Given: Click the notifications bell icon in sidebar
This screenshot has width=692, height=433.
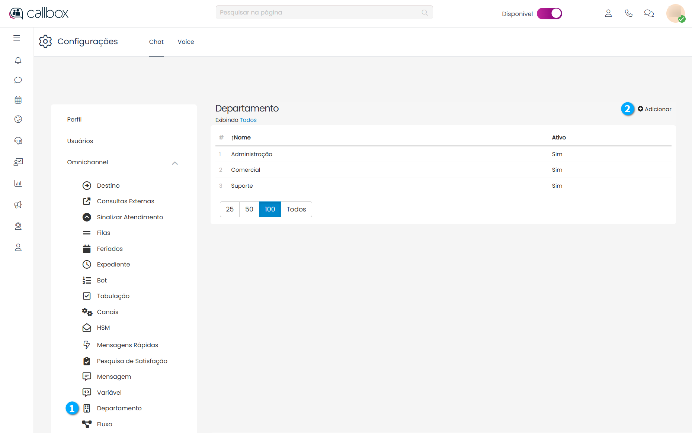Looking at the screenshot, I should 18,60.
